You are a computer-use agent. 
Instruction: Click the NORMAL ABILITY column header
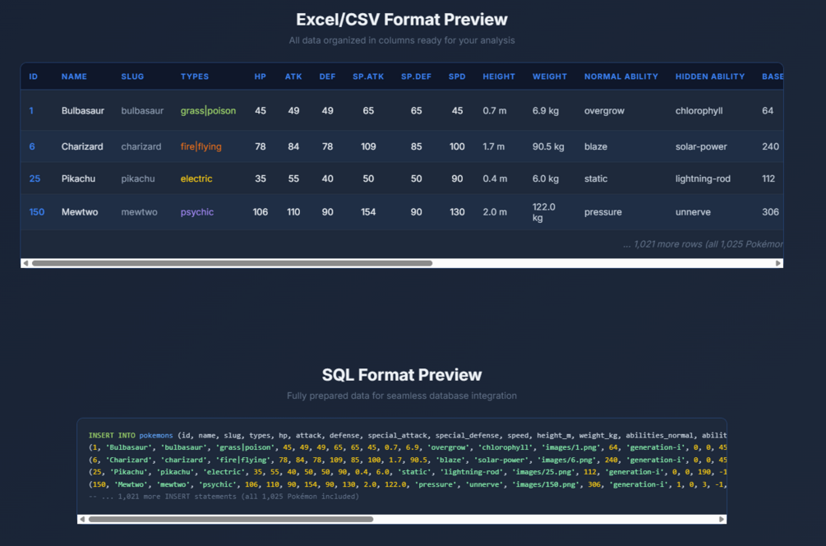[621, 76]
